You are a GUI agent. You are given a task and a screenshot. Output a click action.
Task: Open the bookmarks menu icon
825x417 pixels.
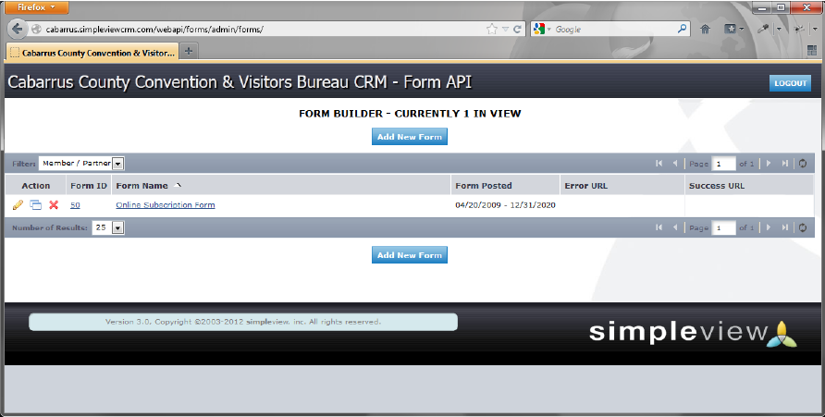click(731, 30)
